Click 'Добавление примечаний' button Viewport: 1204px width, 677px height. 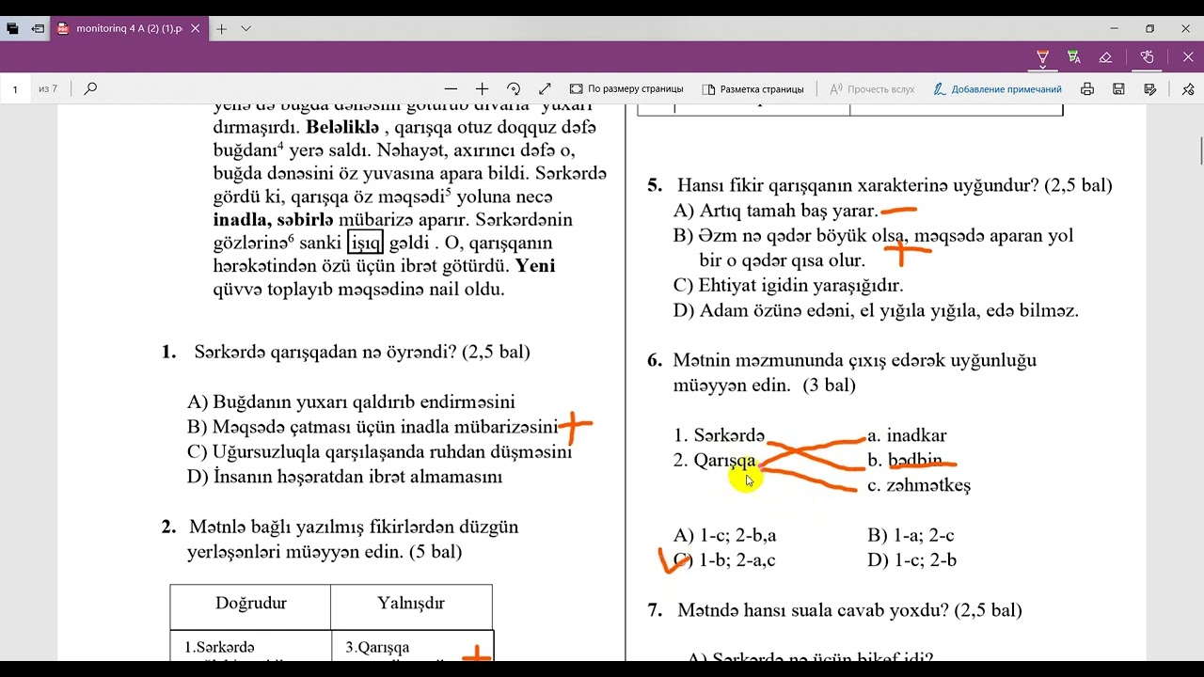997,88
